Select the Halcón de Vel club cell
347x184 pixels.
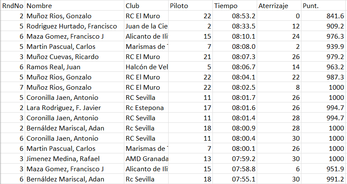(x=146, y=67)
